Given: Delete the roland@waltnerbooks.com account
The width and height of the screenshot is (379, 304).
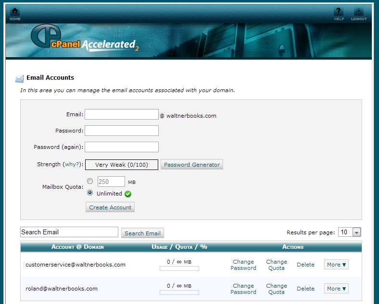Looking at the screenshot, I should 305,289.
